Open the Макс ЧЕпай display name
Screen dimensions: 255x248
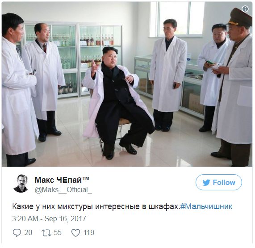(58, 180)
